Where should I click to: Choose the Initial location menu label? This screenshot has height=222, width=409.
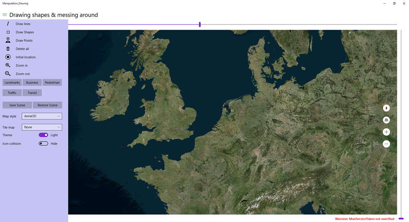[26, 57]
